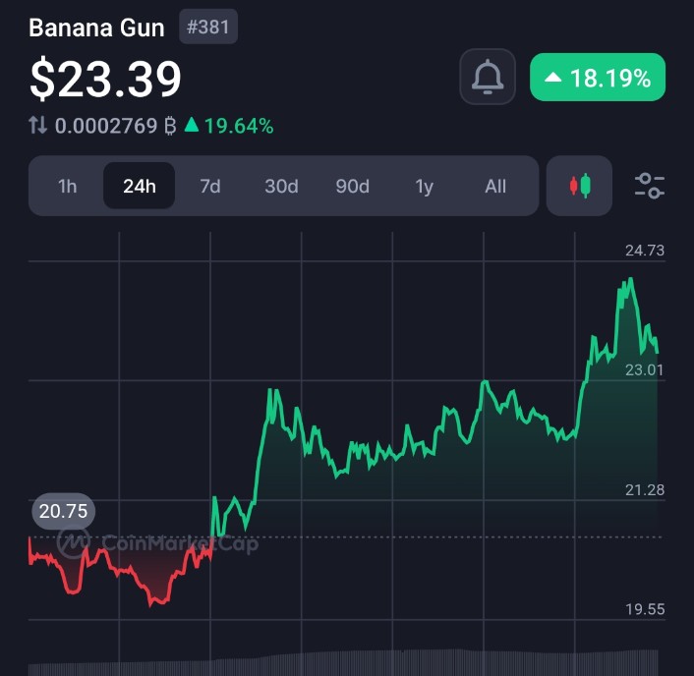The width and height of the screenshot is (694, 676).
Task: Open chart settings sliders icon
Action: coord(650,186)
